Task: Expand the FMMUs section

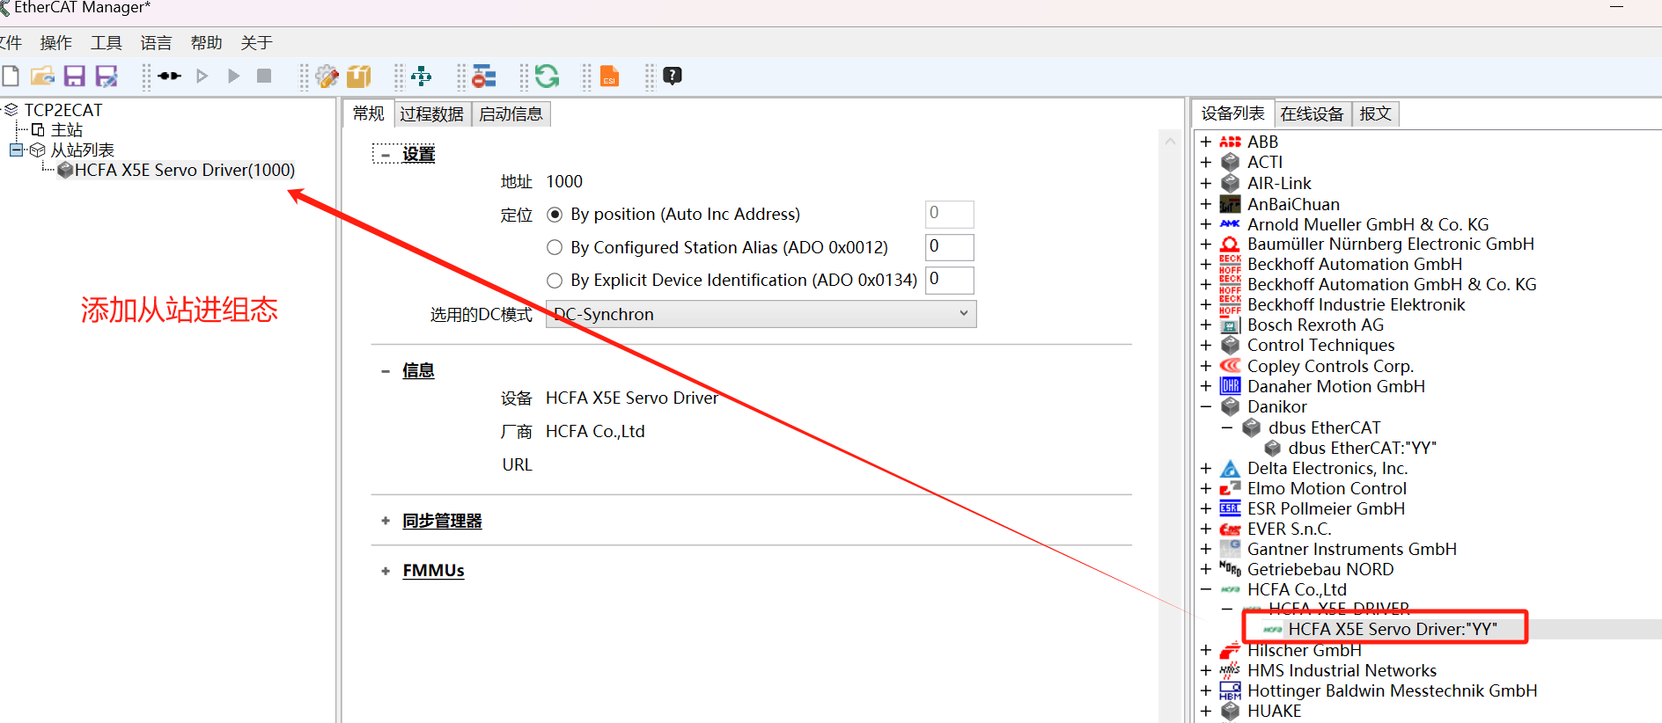Action: [386, 571]
